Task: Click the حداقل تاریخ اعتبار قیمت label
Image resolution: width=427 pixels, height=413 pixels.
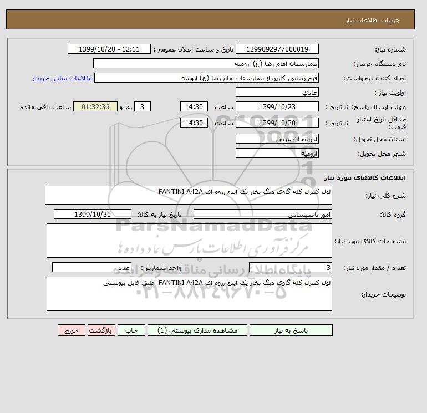Action: point(382,123)
